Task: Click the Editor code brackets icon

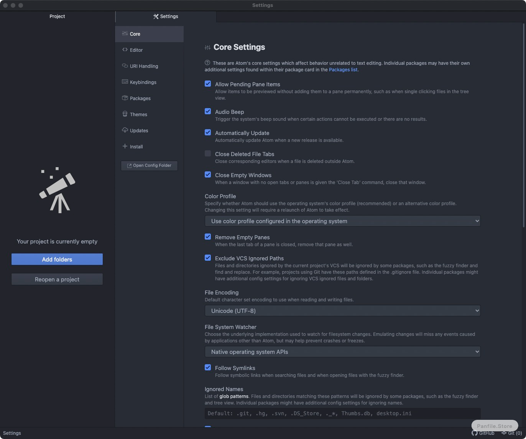Action: click(125, 50)
